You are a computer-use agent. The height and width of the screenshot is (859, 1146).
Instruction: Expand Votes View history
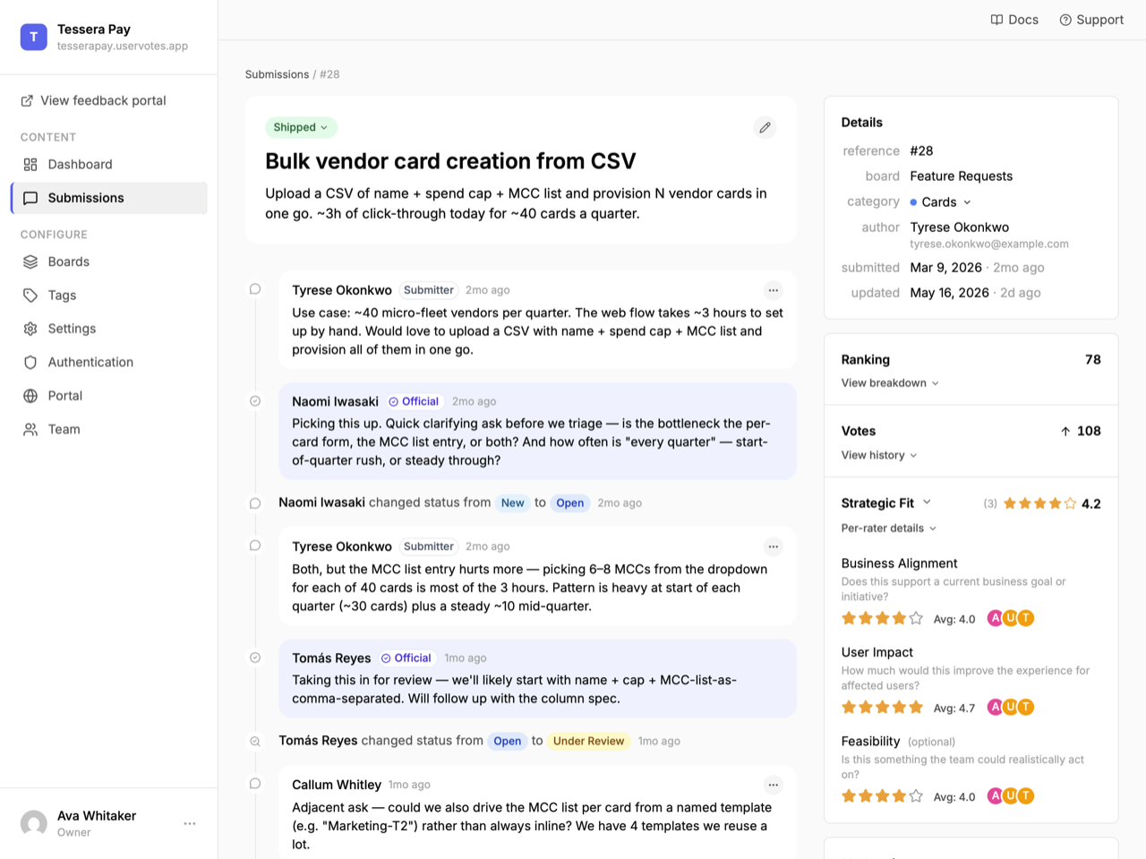pyautogui.click(x=879, y=455)
